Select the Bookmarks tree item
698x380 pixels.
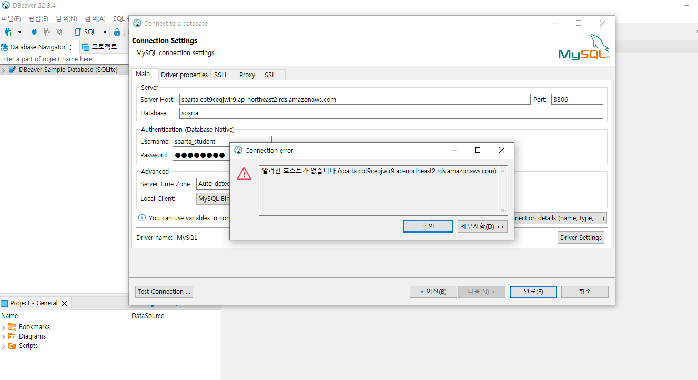(34, 327)
